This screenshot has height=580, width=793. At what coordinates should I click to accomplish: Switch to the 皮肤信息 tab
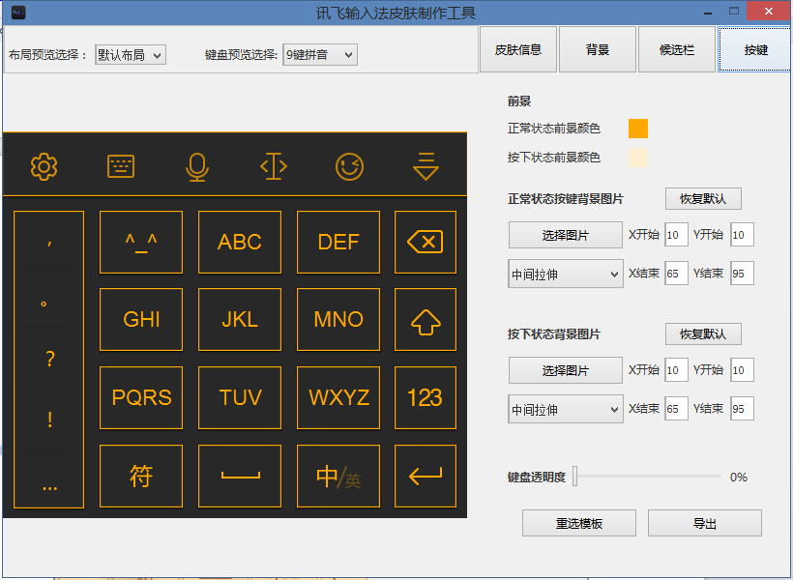click(518, 49)
